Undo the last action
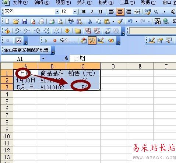The image size is (176, 163). coord(130,21)
